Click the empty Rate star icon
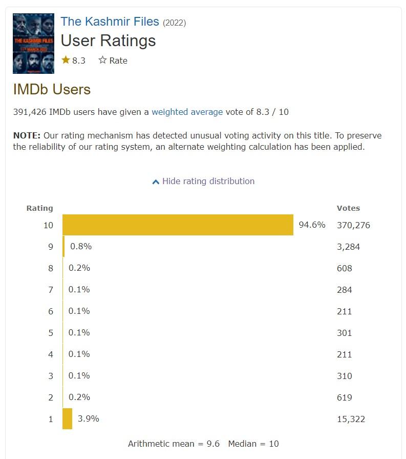Screen dimensions: 406x459 103,60
